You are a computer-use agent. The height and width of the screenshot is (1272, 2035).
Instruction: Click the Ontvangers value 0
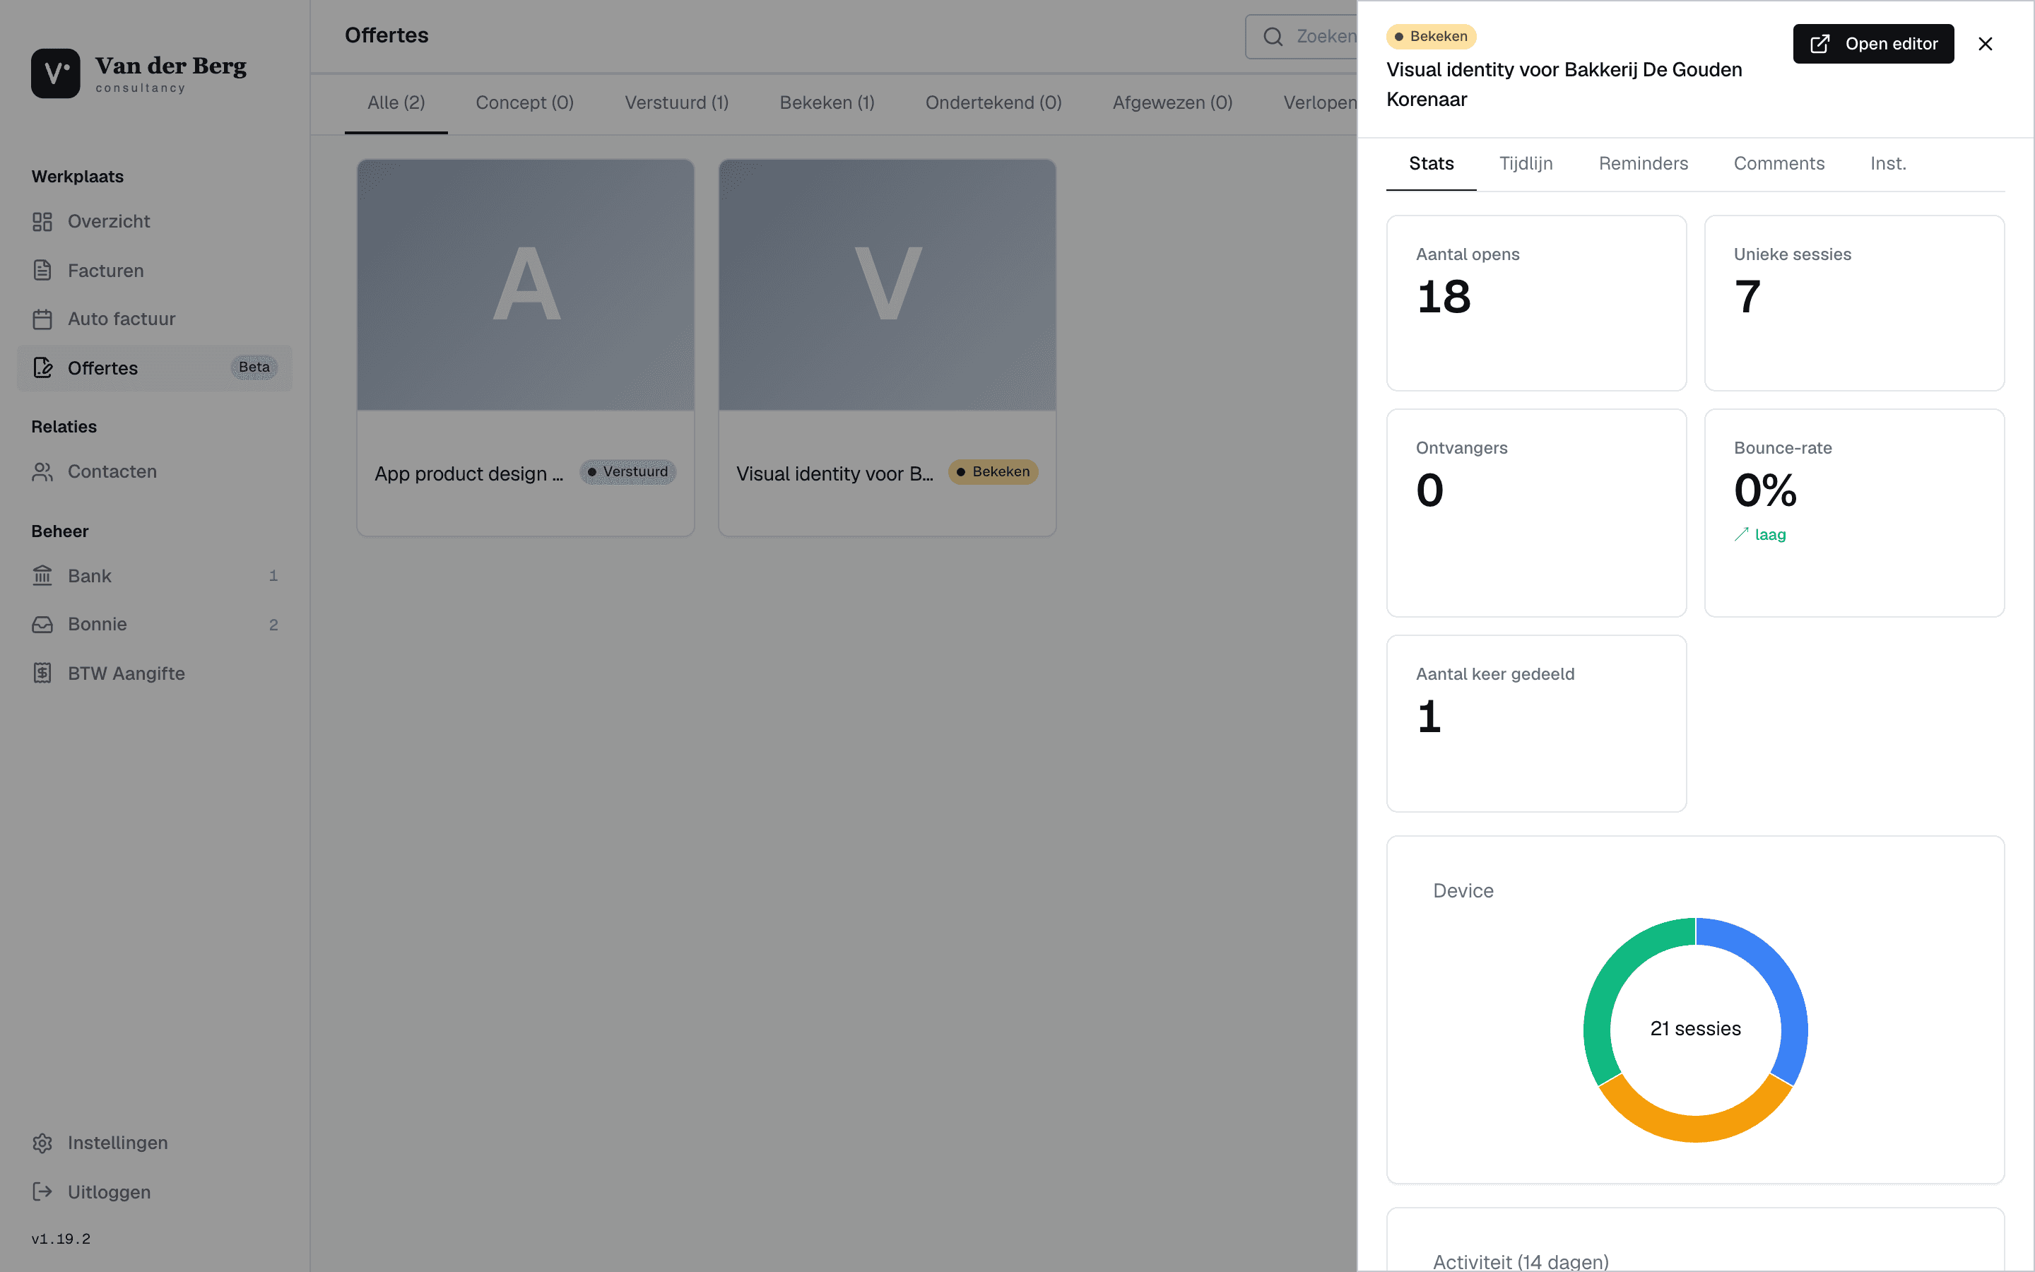[1429, 490]
